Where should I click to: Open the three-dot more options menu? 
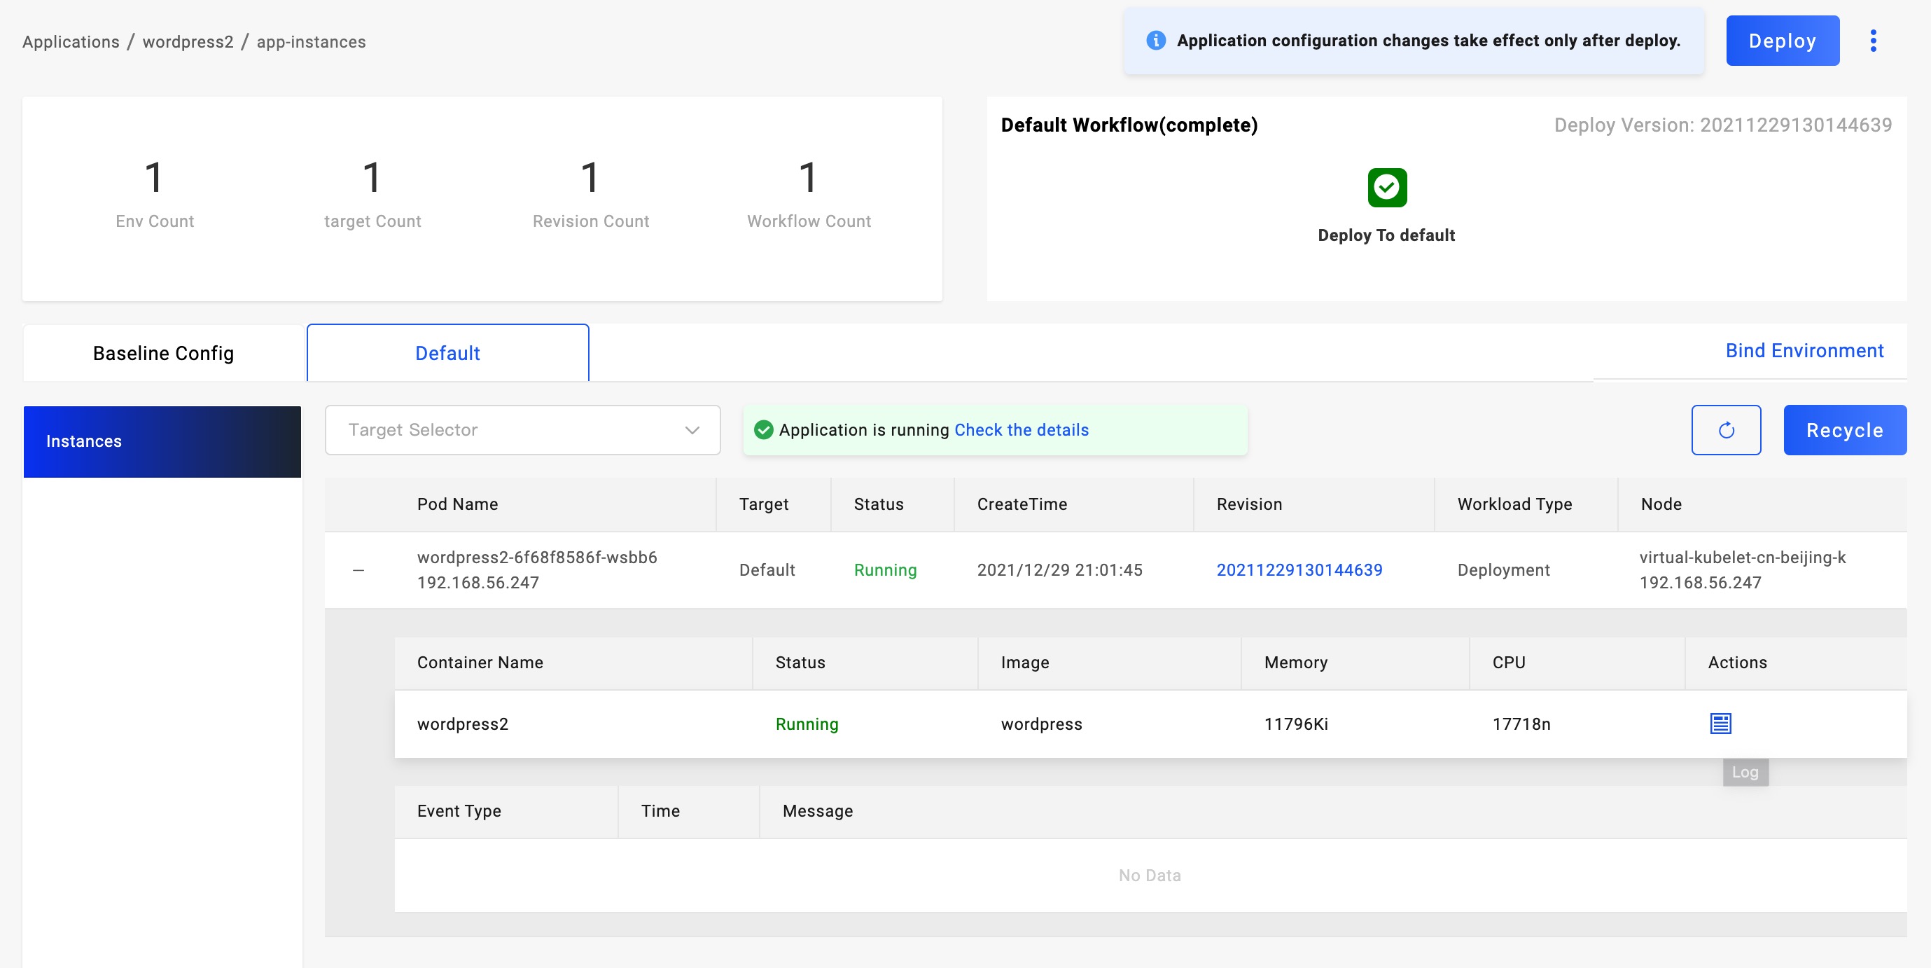pos(1872,41)
